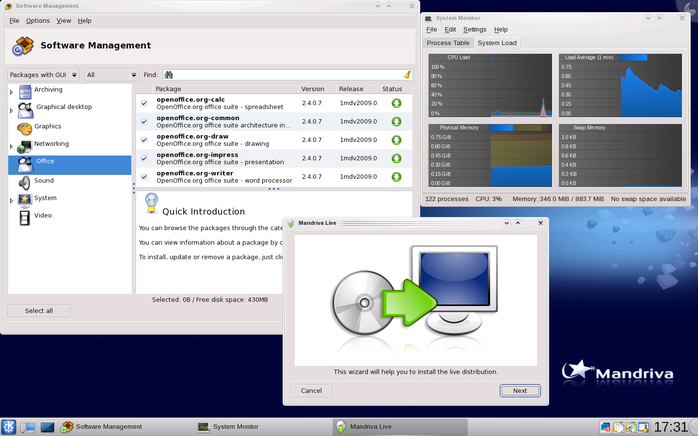Screen dimensions: 698x436
Task: Click the System Monitor title bar icon
Action: pos(428,18)
